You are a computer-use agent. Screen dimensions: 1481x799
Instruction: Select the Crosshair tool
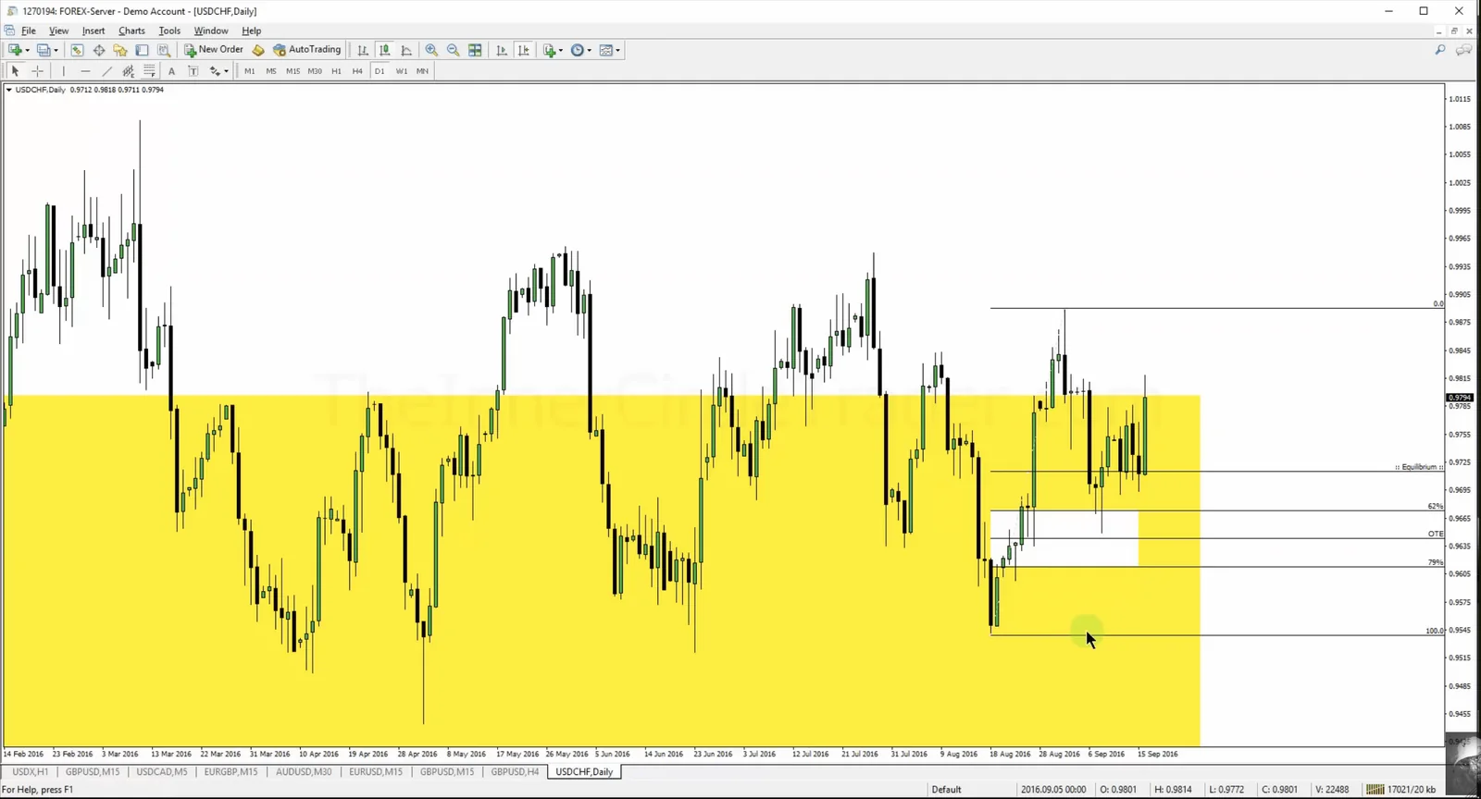coord(38,71)
